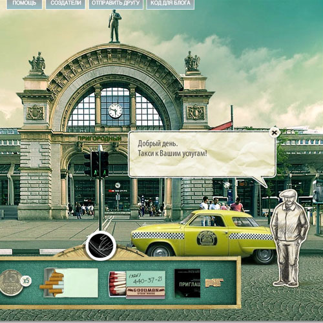Viewport: 323px width, 323px height.
Task: Click the taxi door emblem
Action: 207,238
